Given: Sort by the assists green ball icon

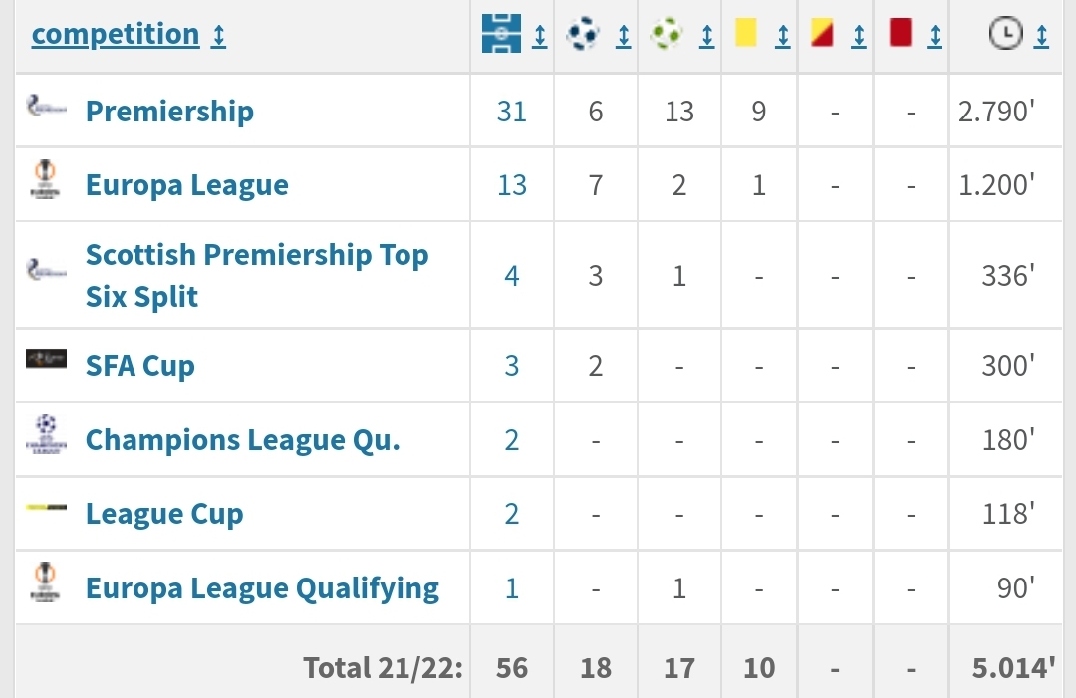Looking at the screenshot, I should [667, 33].
